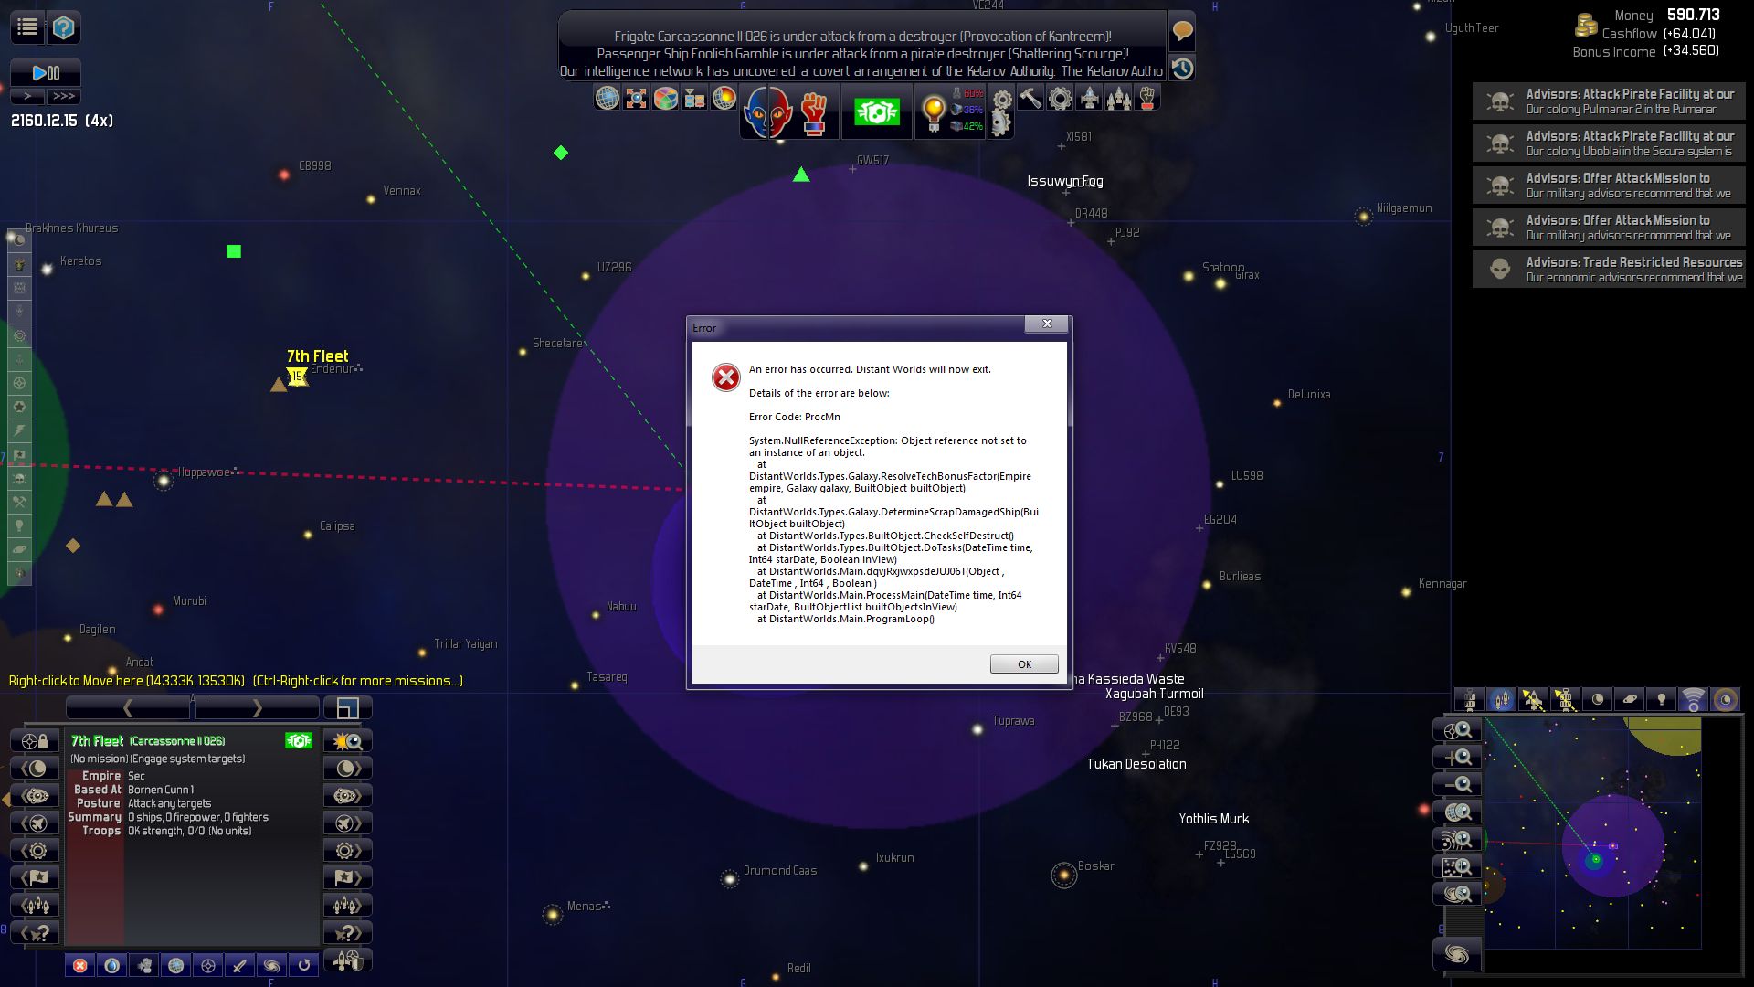Cycle to previous military ship button
The width and height of the screenshot is (1754, 987).
click(35, 823)
